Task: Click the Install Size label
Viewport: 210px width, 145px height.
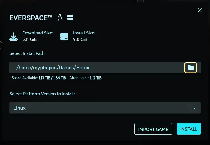Action: coord(84,33)
